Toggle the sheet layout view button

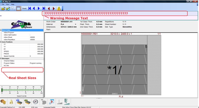coord(19,9)
